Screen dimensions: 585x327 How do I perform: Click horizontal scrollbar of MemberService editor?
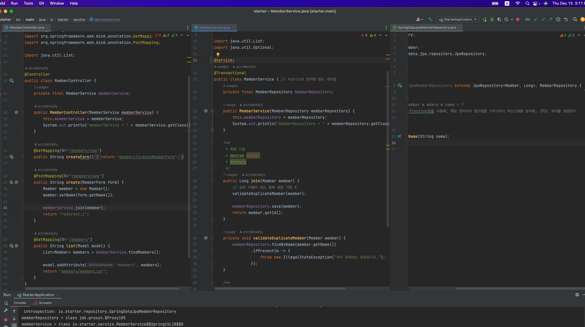[x=280, y=288]
